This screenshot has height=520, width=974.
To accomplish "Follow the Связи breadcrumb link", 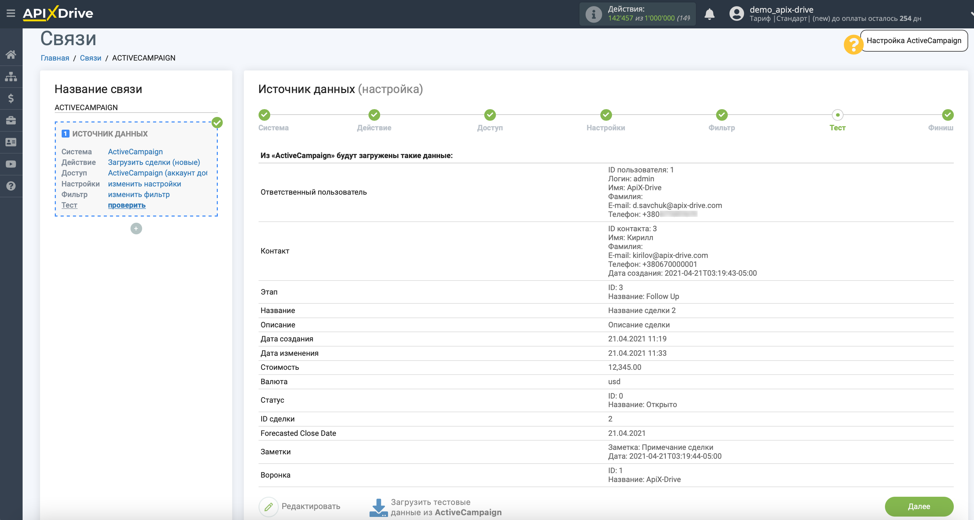I will pyautogui.click(x=90, y=58).
